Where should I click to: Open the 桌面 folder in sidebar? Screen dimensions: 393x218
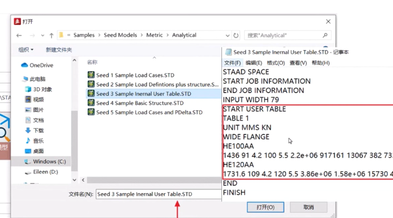[35, 151]
